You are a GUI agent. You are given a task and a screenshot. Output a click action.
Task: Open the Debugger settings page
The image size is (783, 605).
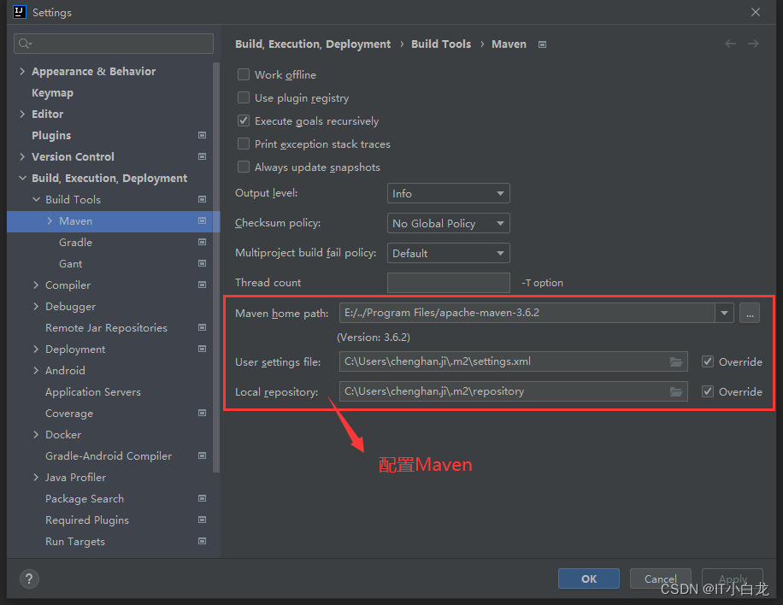click(x=70, y=307)
